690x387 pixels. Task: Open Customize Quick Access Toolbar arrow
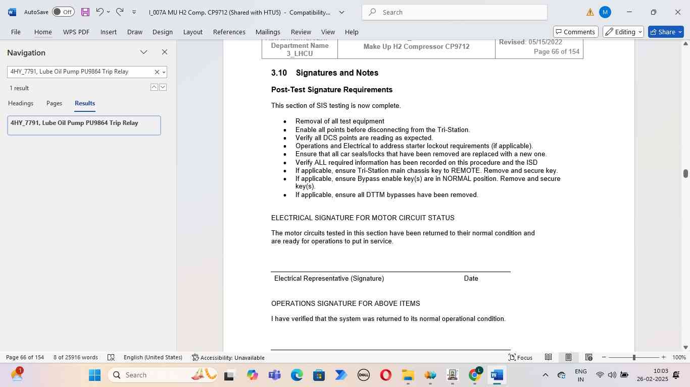pyautogui.click(x=134, y=12)
